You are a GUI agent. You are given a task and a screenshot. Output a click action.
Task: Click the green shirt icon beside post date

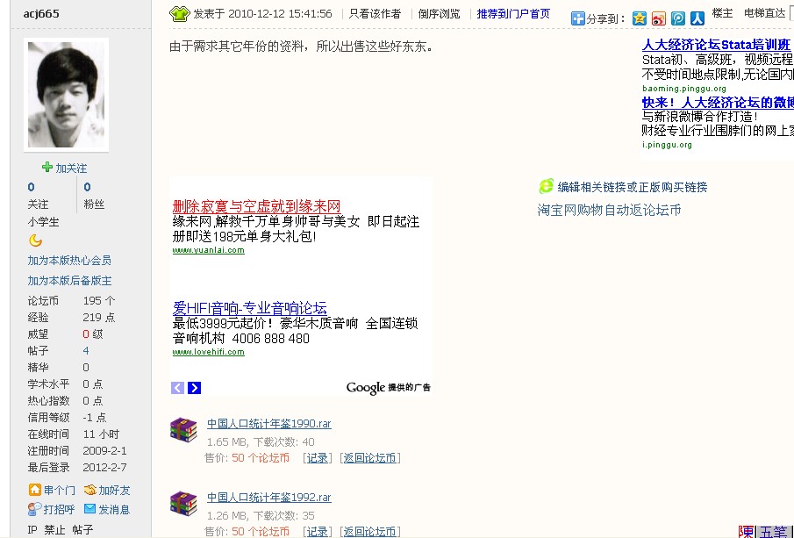[x=179, y=14]
